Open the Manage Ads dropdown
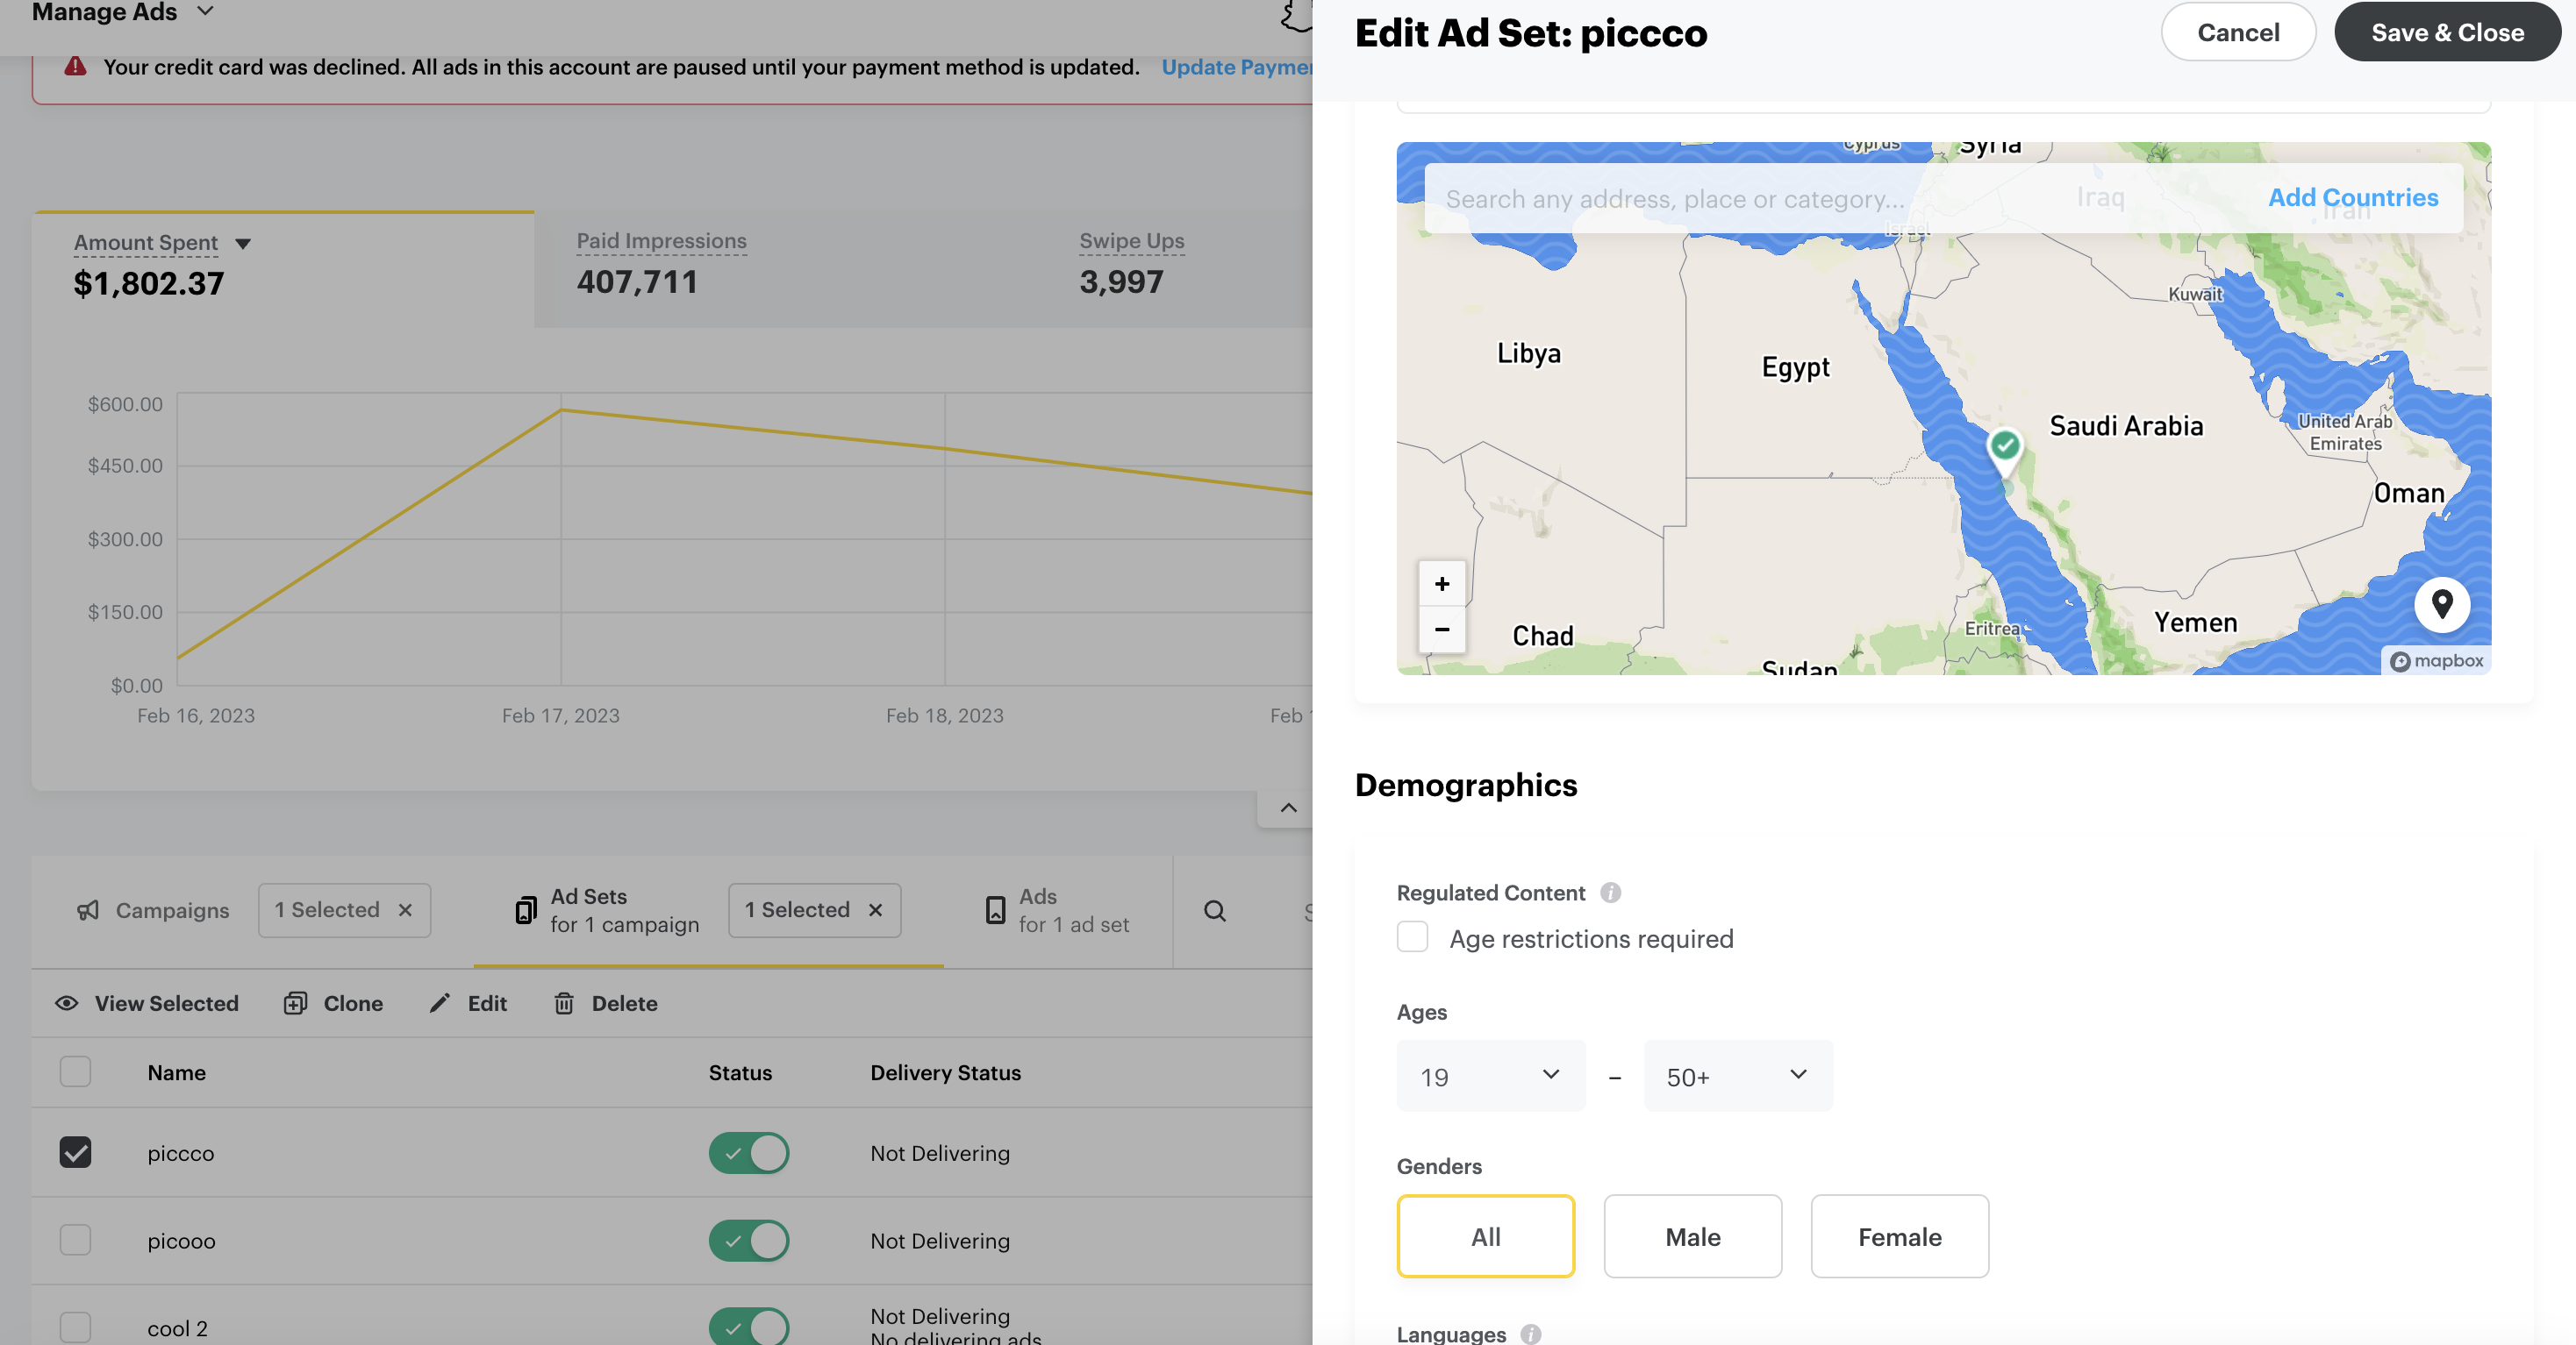Screen dimensions: 2576x1345 pyautogui.click(x=124, y=12)
